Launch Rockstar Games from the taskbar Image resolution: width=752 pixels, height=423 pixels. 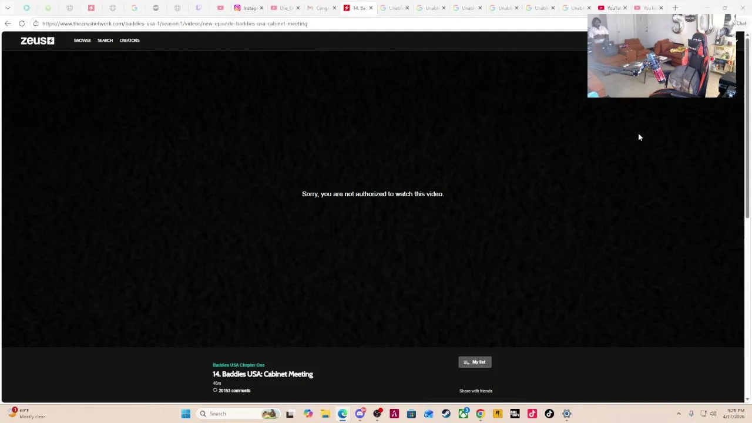[x=498, y=414]
